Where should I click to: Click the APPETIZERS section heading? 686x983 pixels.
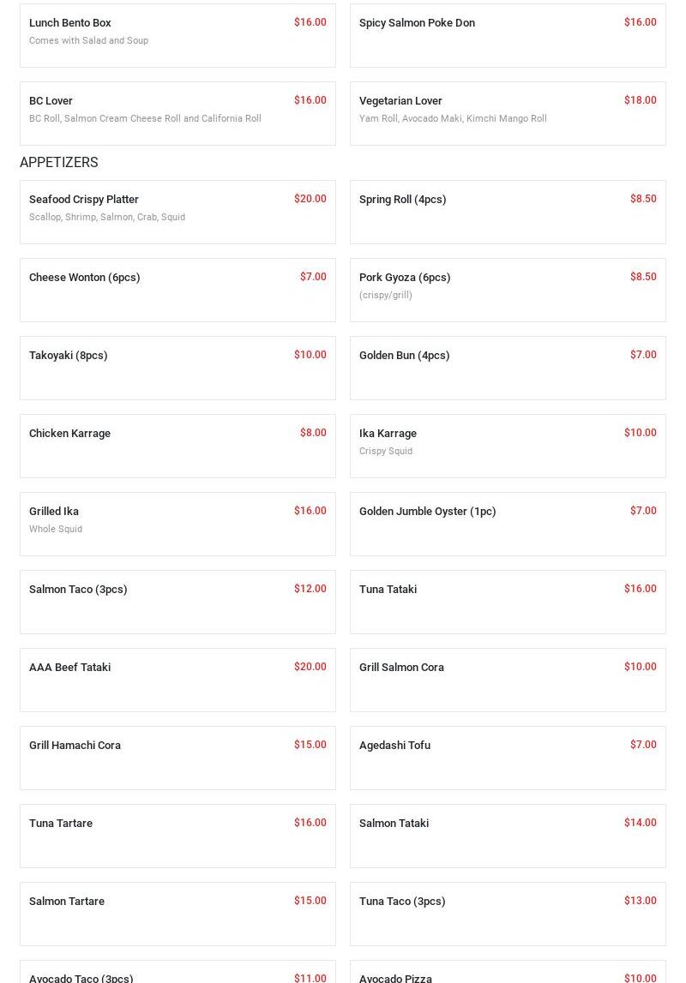coord(59,162)
